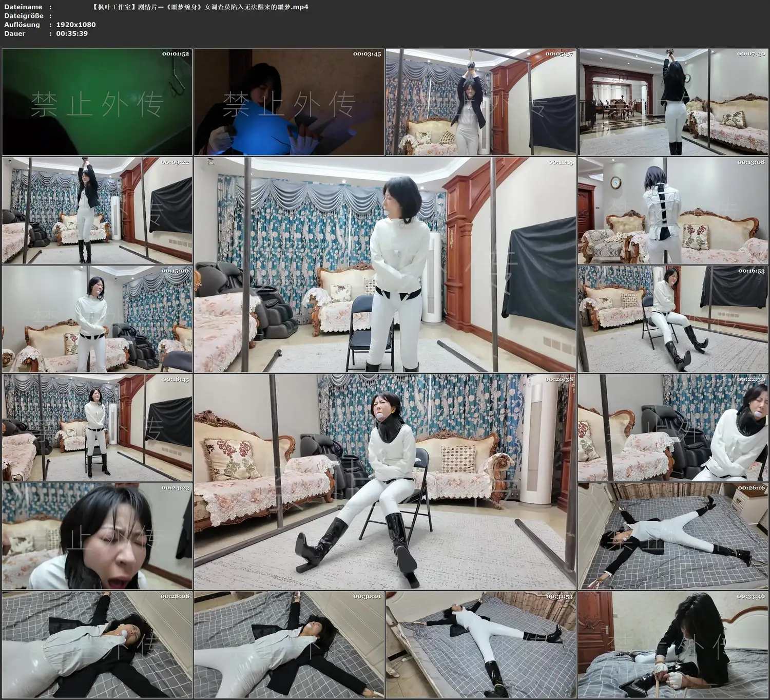Click the frame at 00:28:08
The height and width of the screenshot is (700, 770).
pos(97,645)
